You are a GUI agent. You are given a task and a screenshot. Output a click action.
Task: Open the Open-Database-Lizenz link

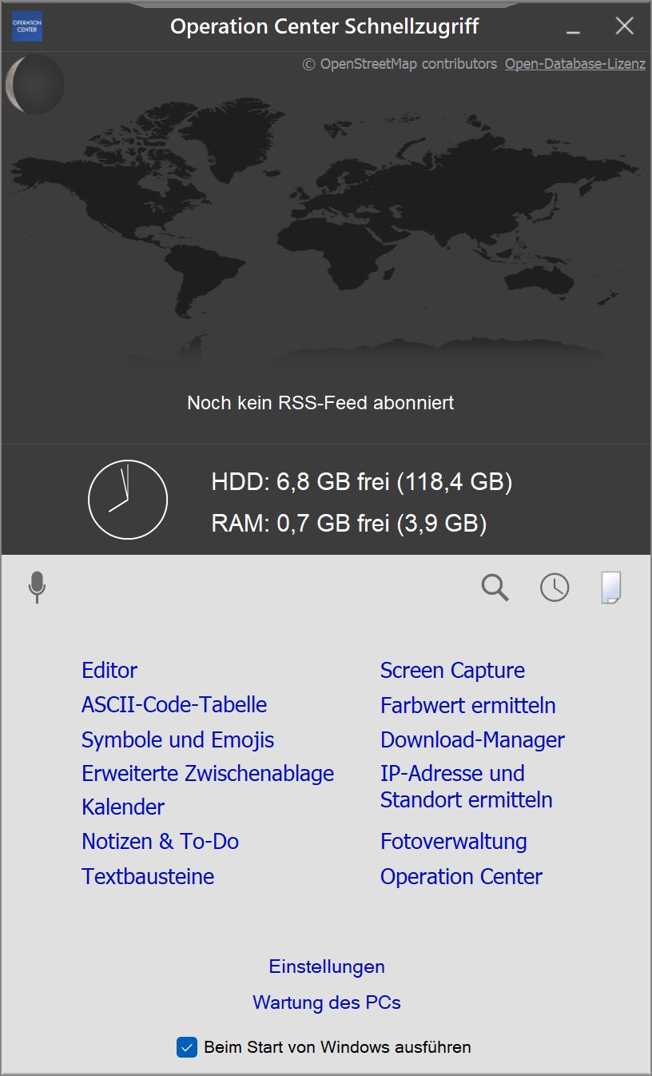click(574, 64)
